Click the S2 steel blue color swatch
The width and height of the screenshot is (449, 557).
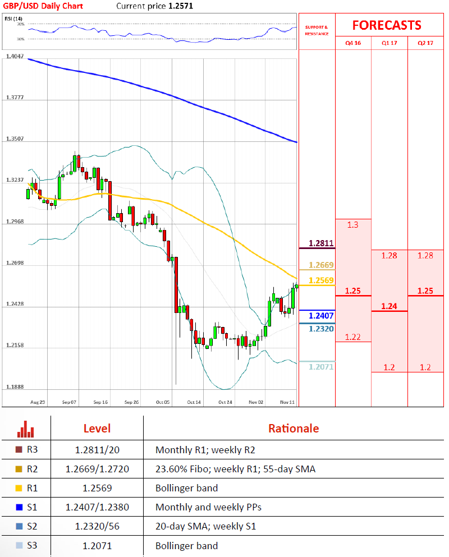(19, 526)
